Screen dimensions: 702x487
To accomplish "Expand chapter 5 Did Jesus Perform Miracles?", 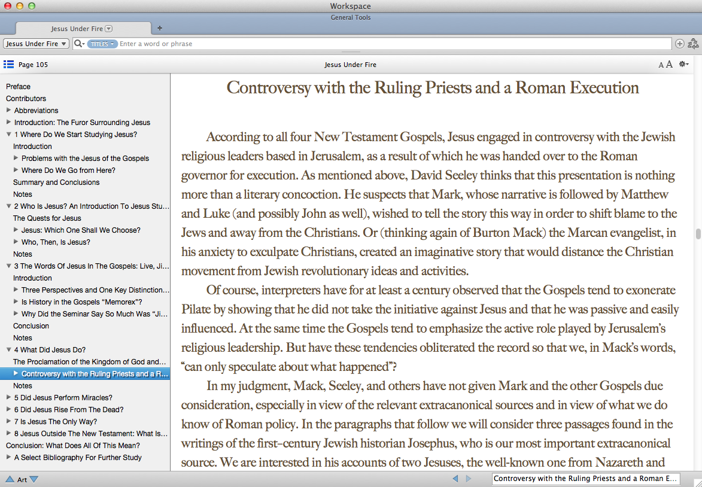I will [8, 397].
